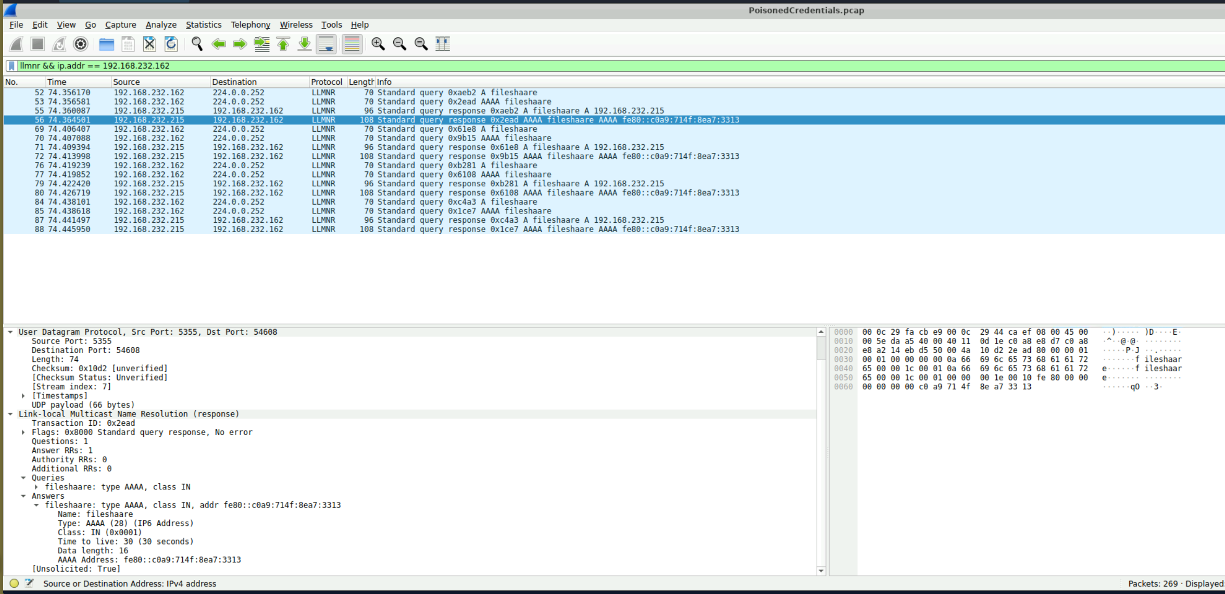Reload the capture file icon
The width and height of the screenshot is (1225, 594).
tap(171, 44)
